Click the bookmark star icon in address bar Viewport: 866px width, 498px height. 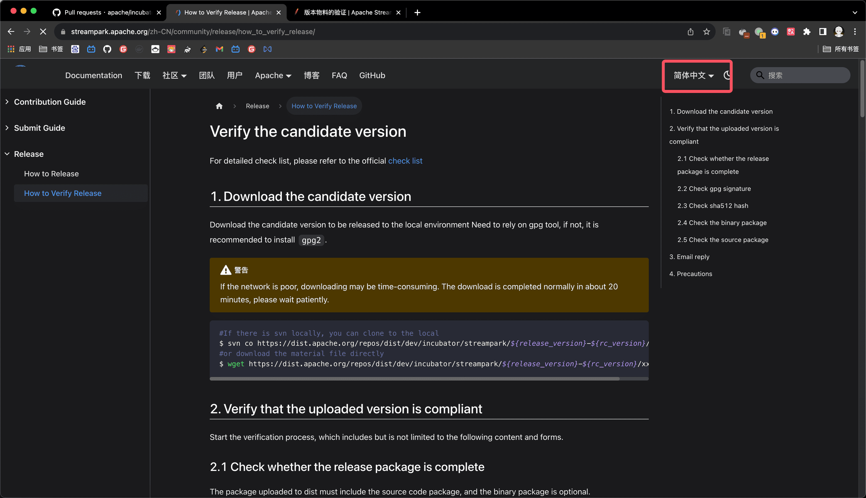pyautogui.click(x=706, y=32)
